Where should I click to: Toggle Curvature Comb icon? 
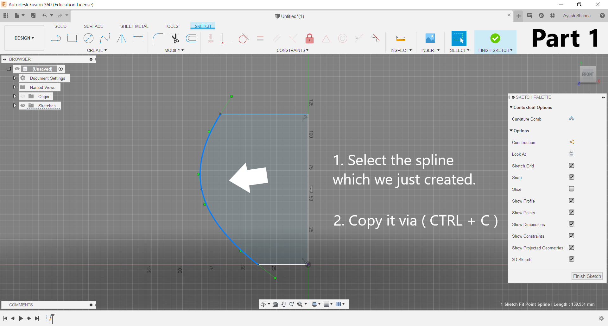pyautogui.click(x=572, y=119)
